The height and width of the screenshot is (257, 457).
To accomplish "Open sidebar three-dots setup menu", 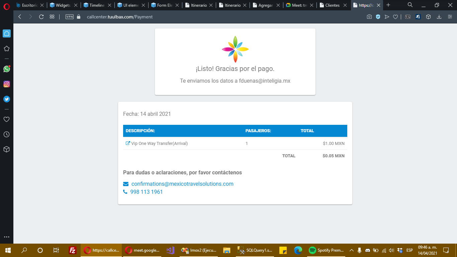I will pyautogui.click(x=6, y=237).
